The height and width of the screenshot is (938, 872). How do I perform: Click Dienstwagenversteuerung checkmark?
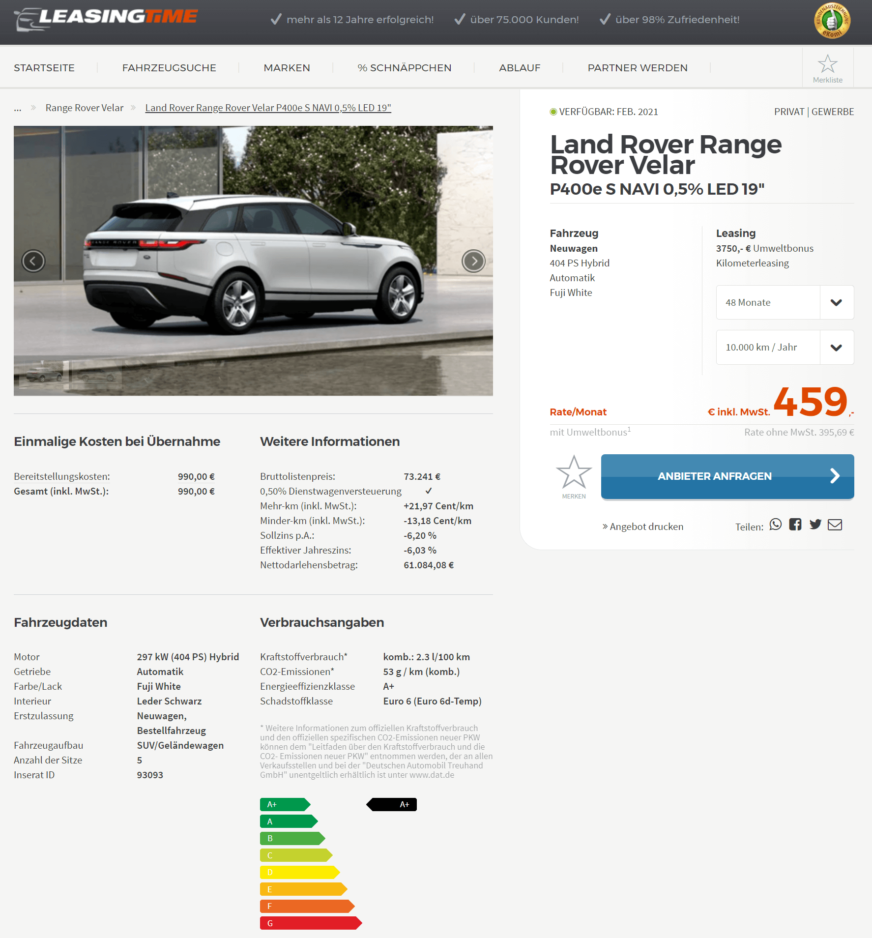(x=429, y=491)
